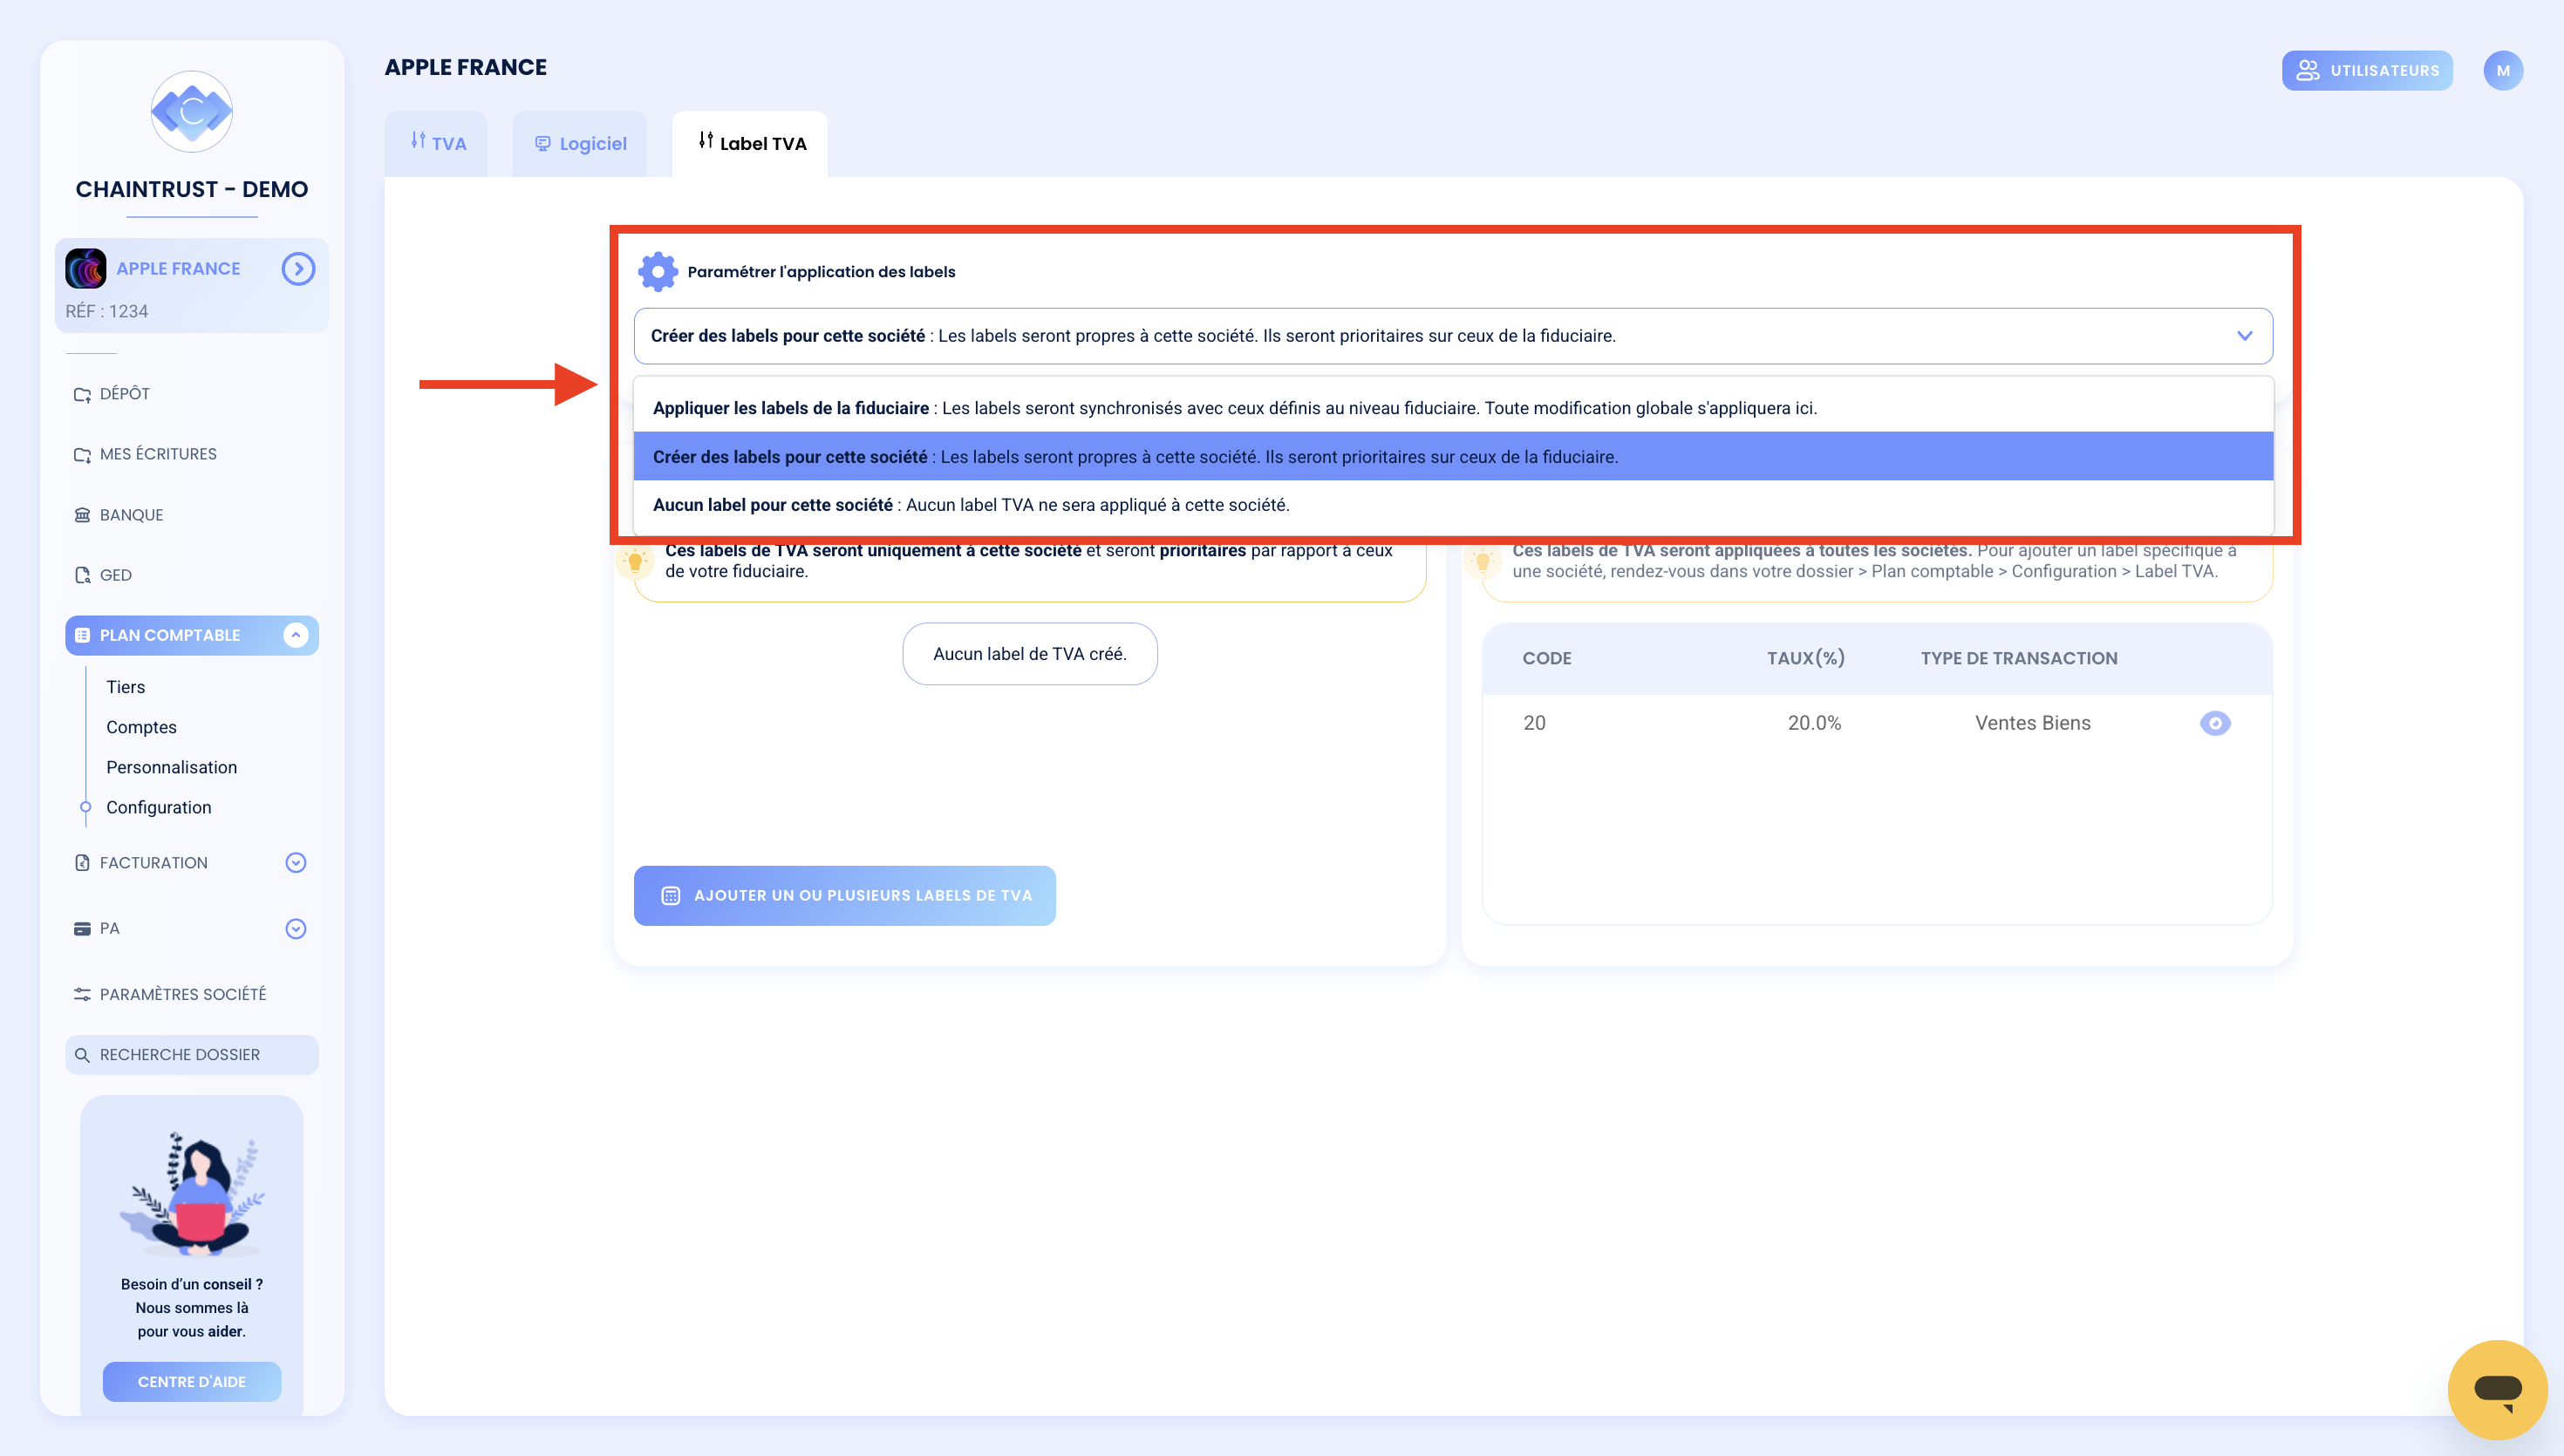Click the Aucun label de TVA créé message
Viewport: 2564px width, 1456px height.
click(1030, 654)
